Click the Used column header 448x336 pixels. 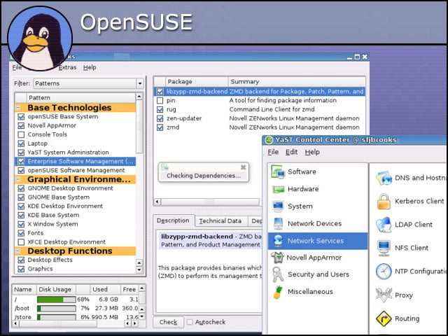tap(104, 290)
